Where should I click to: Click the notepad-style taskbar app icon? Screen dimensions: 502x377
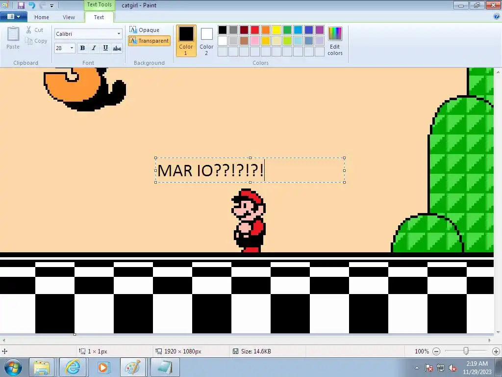(165, 367)
